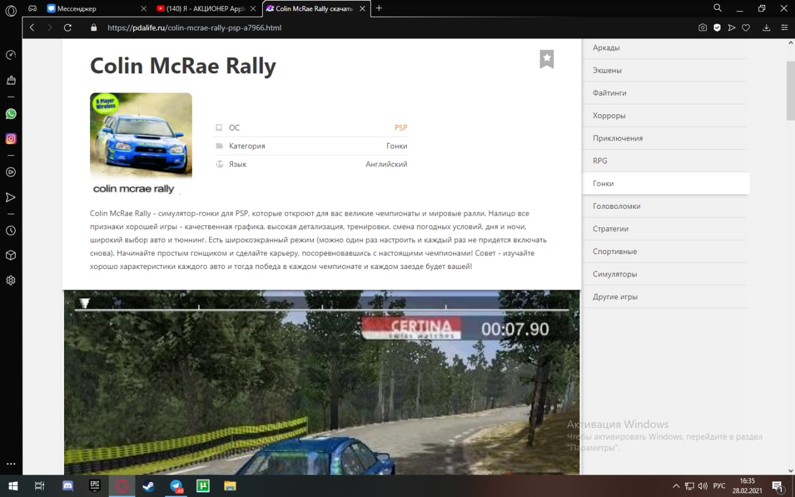Image resolution: width=795 pixels, height=497 pixels.
Task: Open Twitch panel icon in sidebar
Action: pos(11,80)
